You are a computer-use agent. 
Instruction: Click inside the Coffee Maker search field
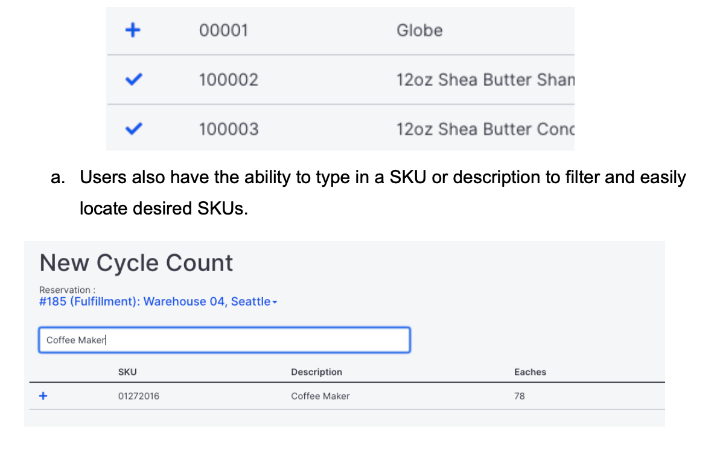224,339
